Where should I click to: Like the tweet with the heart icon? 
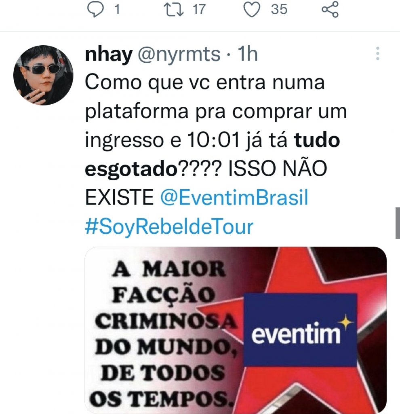point(251,10)
